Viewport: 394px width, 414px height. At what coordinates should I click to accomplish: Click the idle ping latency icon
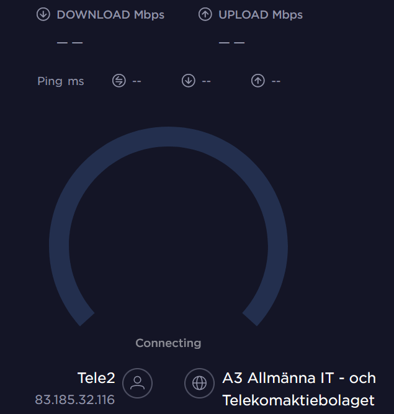[x=119, y=81]
